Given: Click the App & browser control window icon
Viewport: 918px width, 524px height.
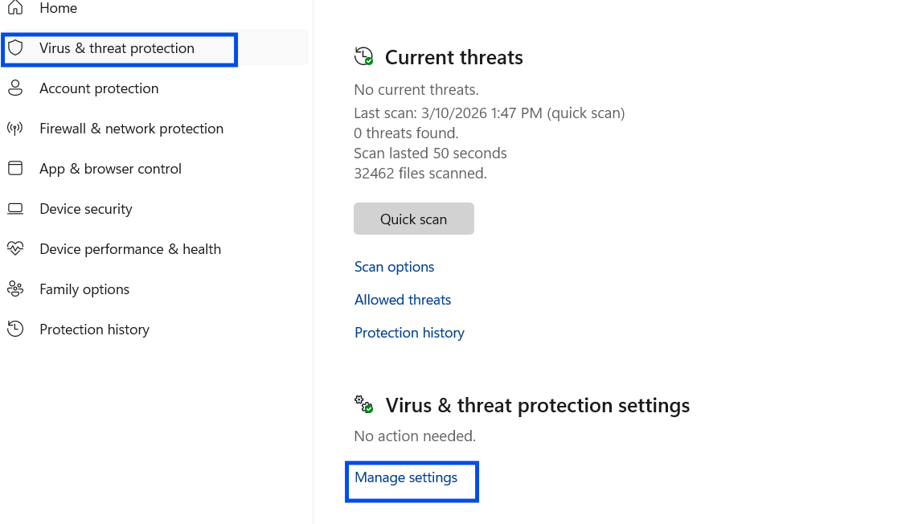Looking at the screenshot, I should point(14,169).
